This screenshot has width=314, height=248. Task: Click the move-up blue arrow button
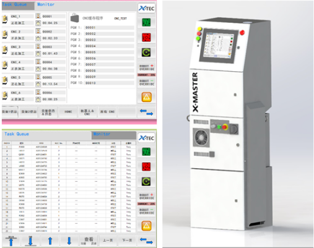(50, 241)
